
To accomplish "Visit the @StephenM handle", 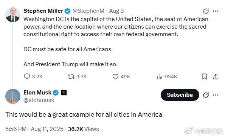I will (x=88, y=11).
